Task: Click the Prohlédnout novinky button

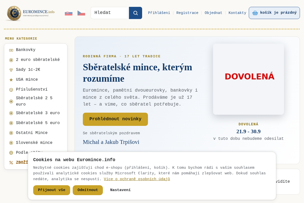Action: pyautogui.click(x=115, y=119)
